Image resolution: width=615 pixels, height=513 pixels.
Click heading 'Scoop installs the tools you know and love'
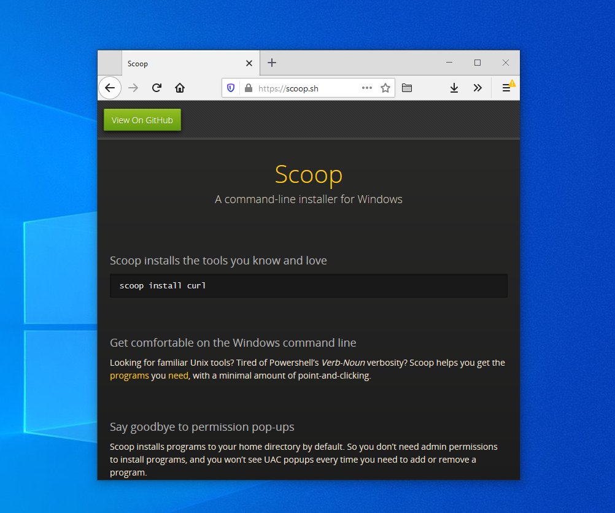pyautogui.click(x=219, y=260)
